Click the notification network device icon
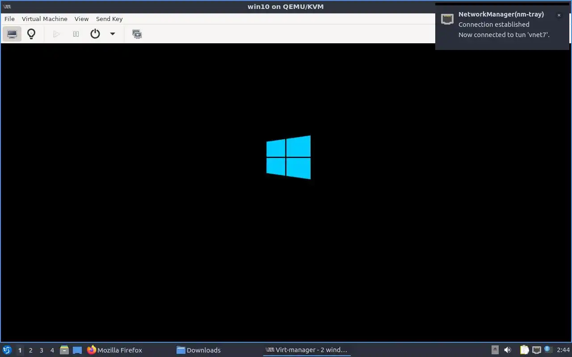 (x=447, y=19)
